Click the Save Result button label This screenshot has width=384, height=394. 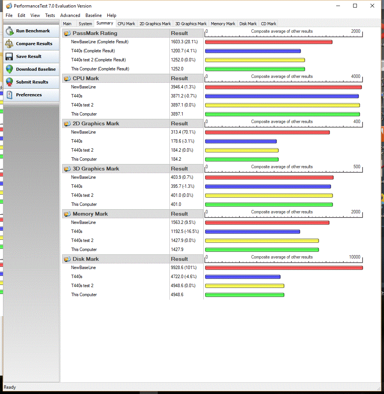29,56
